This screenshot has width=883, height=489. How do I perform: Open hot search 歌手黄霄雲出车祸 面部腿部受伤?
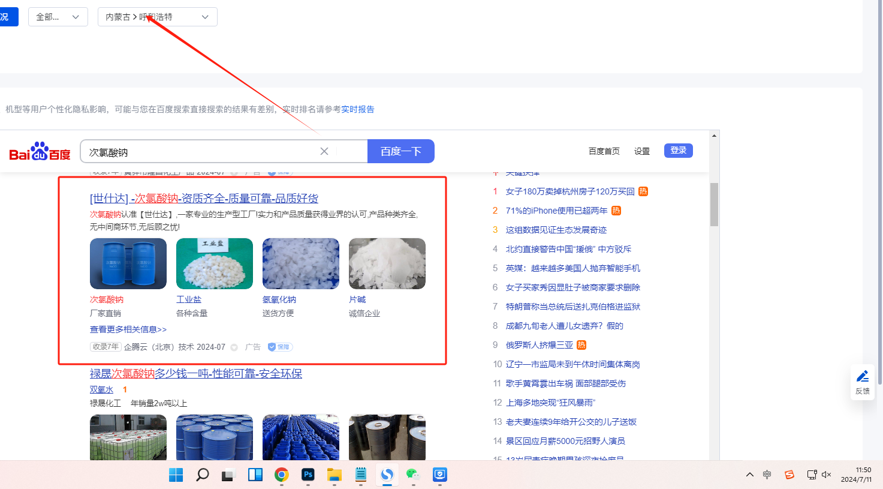[x=566, y=383]
